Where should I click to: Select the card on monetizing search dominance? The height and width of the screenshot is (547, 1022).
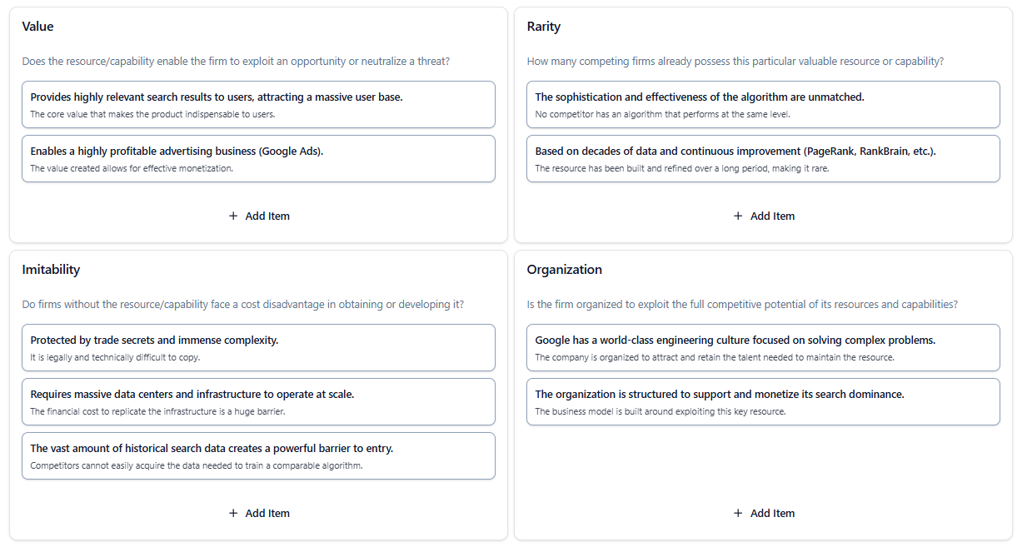[763, 401]
